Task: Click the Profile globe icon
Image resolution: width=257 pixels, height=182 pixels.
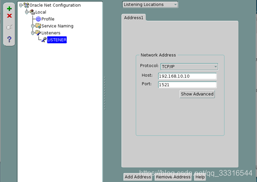Action: pyautogui.click(x=38, y=19)
